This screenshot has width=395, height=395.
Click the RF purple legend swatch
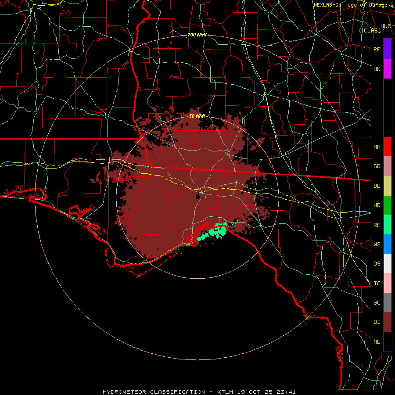(x=388, y=49)
